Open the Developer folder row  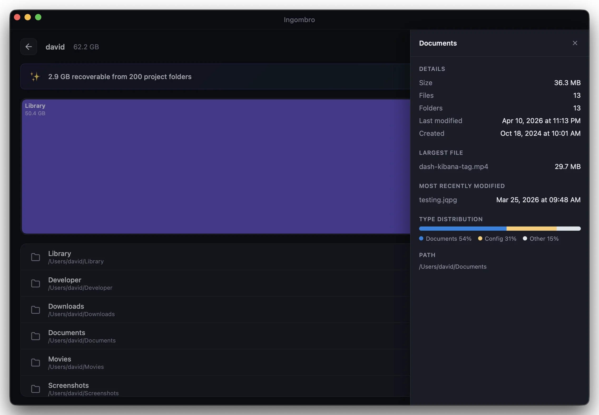(215, 283)
